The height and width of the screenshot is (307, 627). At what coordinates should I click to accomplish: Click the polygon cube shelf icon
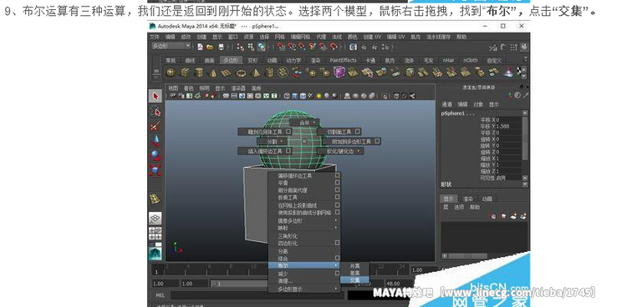(185, 73)
